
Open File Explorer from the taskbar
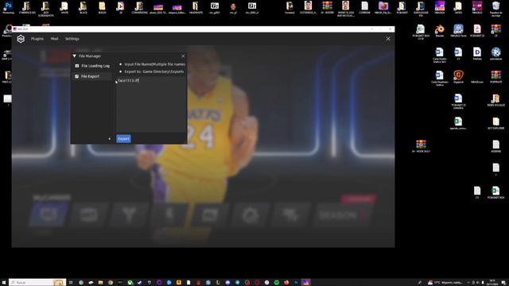101,283
